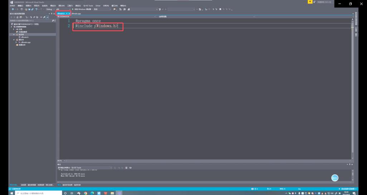
Task: Close the dllmain.h tab with its X
Action: pos(69,14)
